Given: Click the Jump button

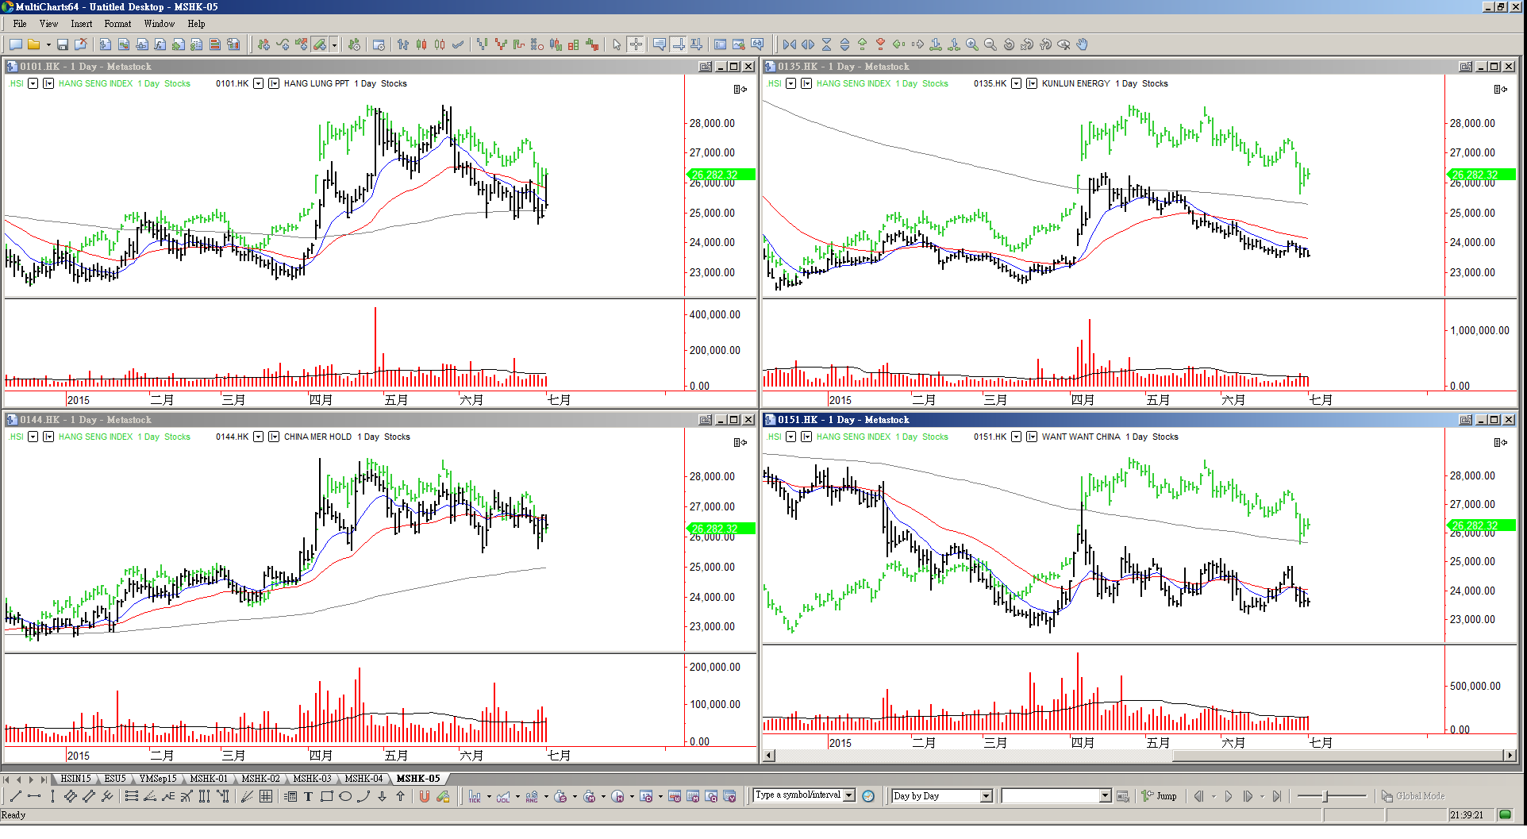Looking at the screenshot, I should (x=1160, y=796).
